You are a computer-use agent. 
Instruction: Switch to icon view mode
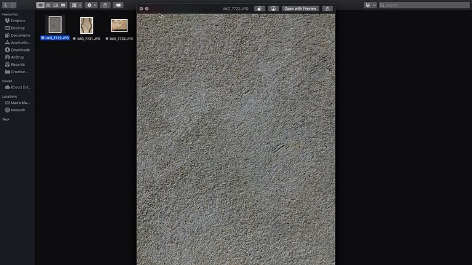point(41,5)
